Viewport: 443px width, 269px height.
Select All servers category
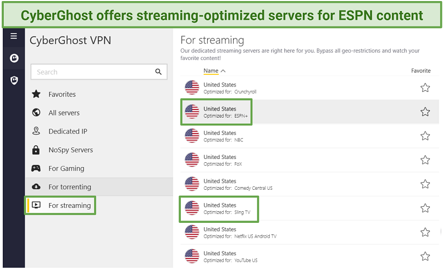coord(99,113)
